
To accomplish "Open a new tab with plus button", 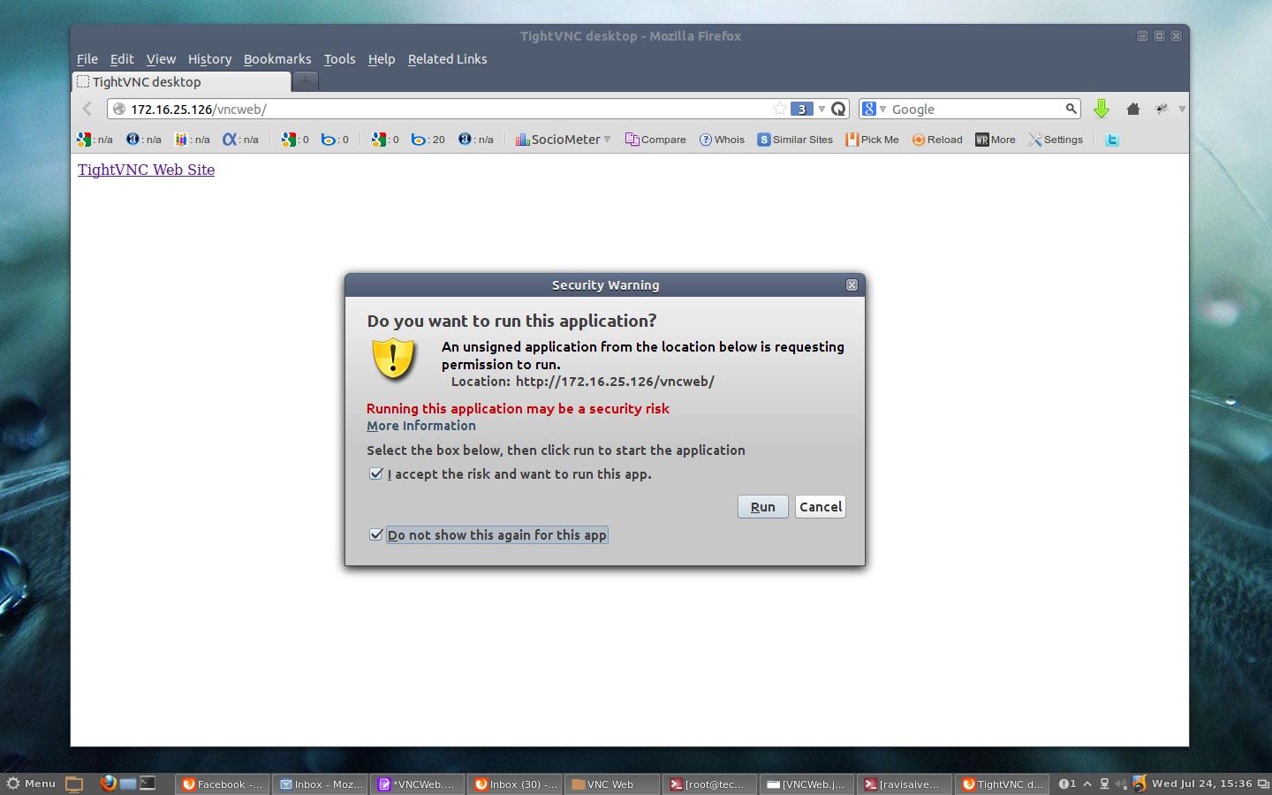I will (x=306, y=82).
